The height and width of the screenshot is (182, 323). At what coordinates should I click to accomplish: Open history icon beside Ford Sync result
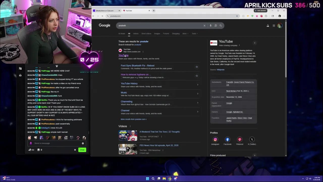[x=197, y=67]
